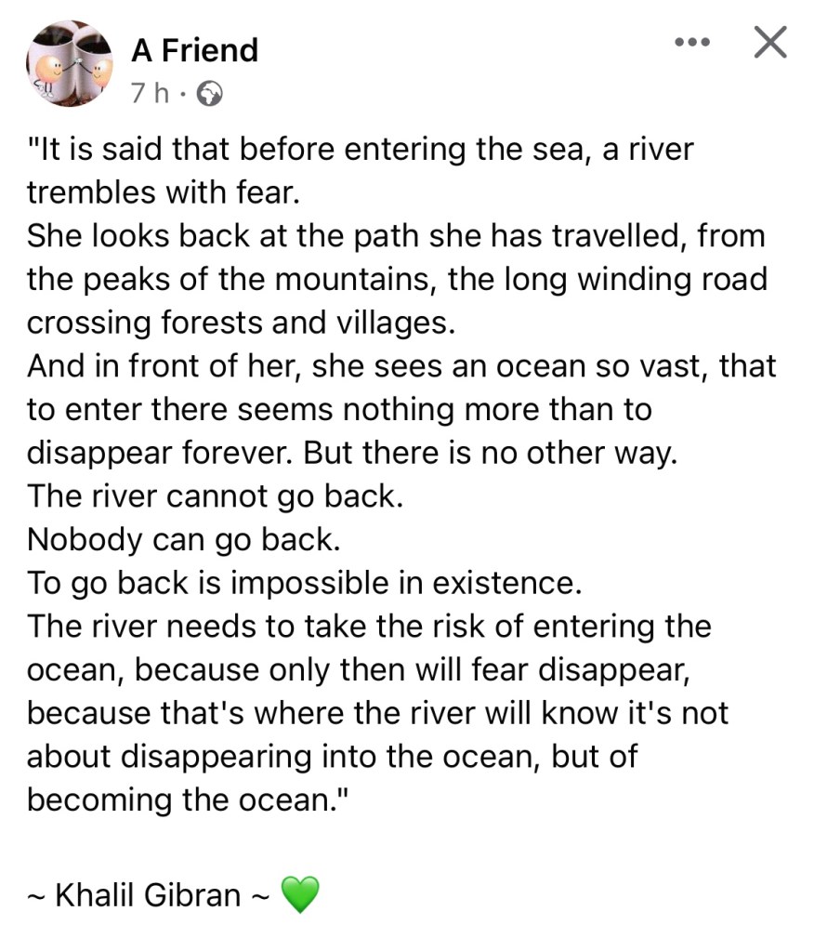Click the green heart emoji
Screen dimensions: 814x951
(x=299, y=894)
